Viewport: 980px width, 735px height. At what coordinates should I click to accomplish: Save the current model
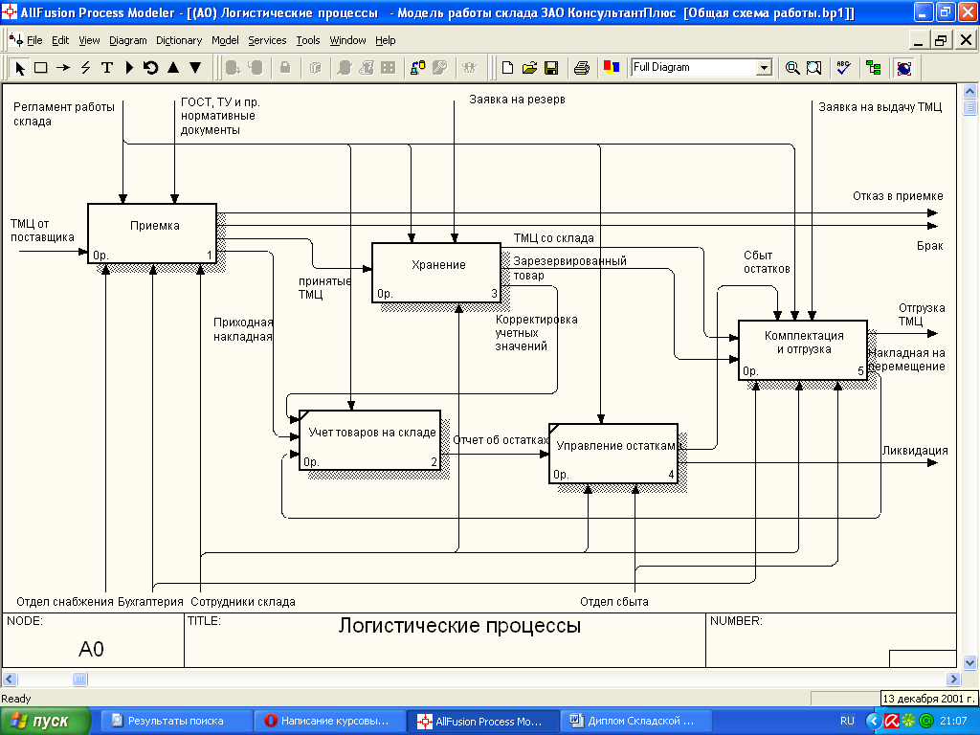551,68
